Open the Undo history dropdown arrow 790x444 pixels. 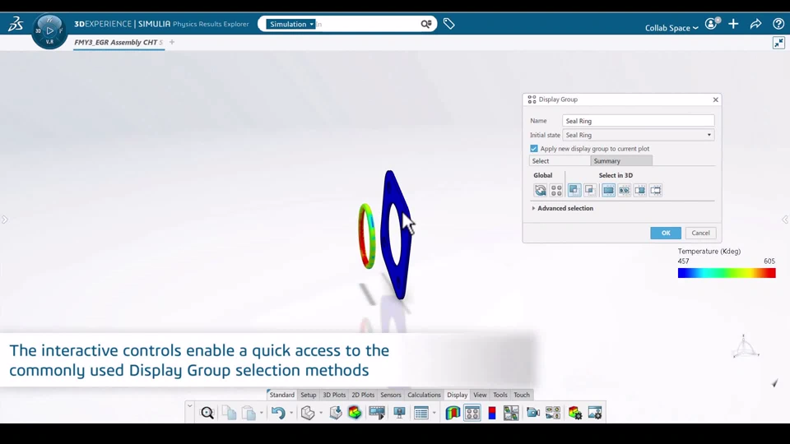(x=291, y=414)
